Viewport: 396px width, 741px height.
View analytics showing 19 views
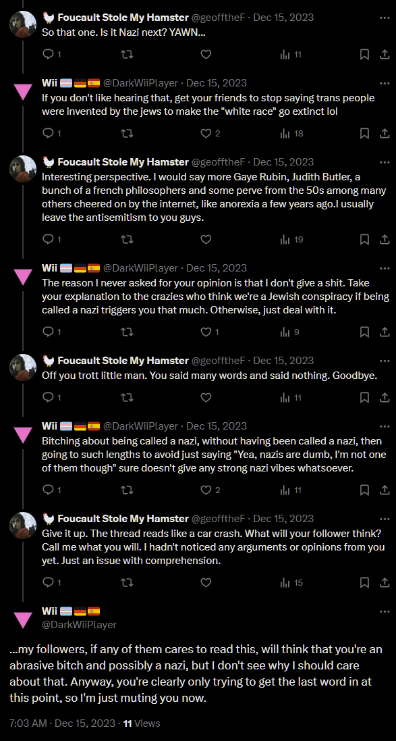[291, 240]
